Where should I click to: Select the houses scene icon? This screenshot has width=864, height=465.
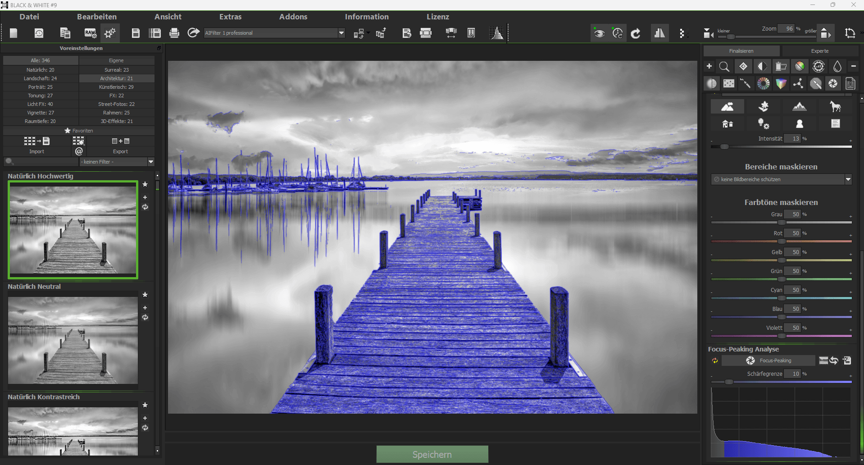click(728, 124)
